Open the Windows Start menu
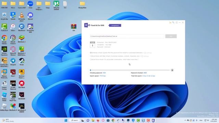 pyautogui.click(x=66, y=120)
